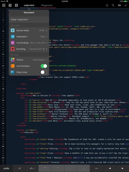This screenshot has width=129, height=172.
Task: Move cursor left with arrow key
Action: pyautogui.click(x=110, y=168)
